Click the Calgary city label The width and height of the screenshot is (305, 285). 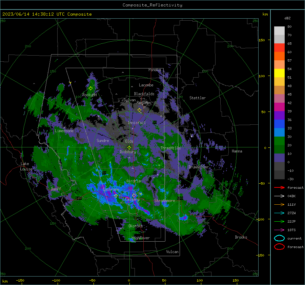[132, 199]
